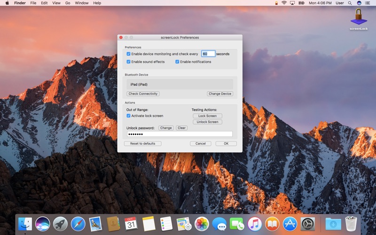Test the Lock Screen action
Screen dimensions: 376x235
point(207,116)
